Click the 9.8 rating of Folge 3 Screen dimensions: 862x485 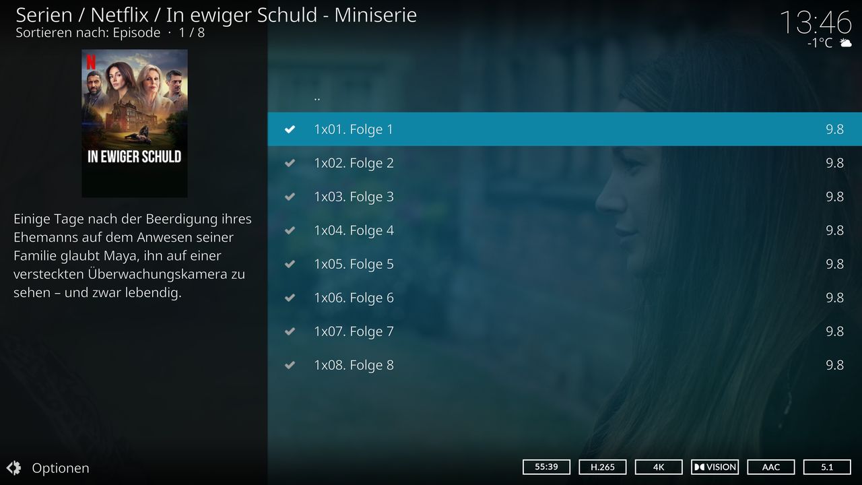(834, 197)
